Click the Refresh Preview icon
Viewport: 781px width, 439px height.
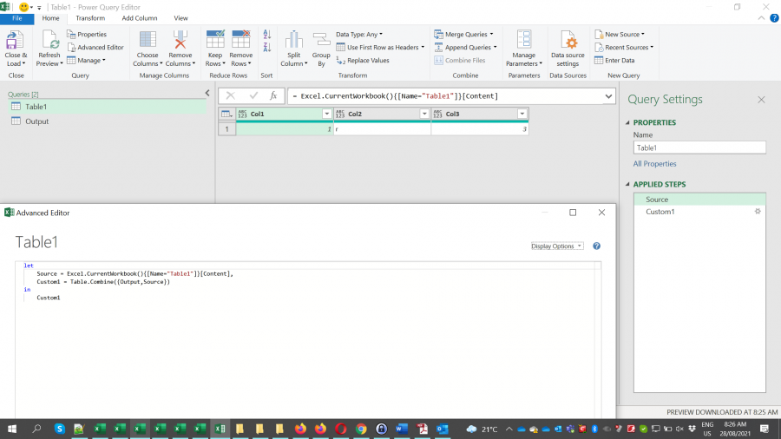(x=49, y=39)
